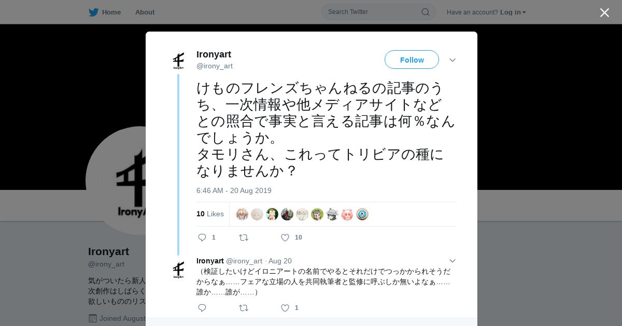Image resolution: width=622 pixels, height=326 pixels.
Task: Like the second tweet dated Aug 20
Action: click(285, 308)
